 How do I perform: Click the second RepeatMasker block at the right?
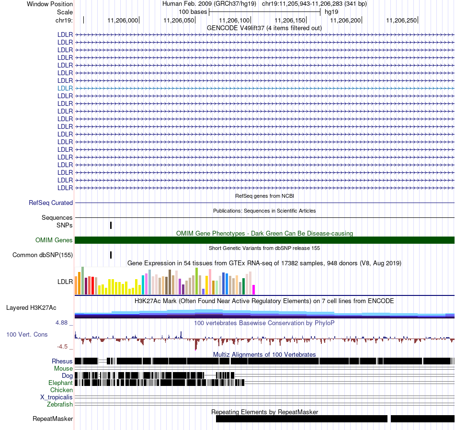(422, 419)
